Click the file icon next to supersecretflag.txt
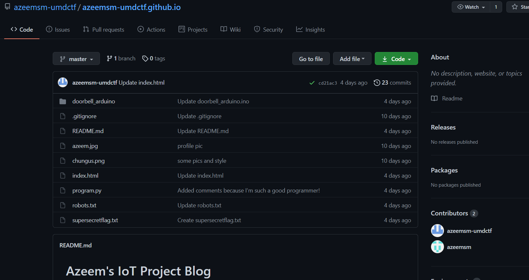The width and height of the screenshot is (529, 280). (x=63, y=220)
